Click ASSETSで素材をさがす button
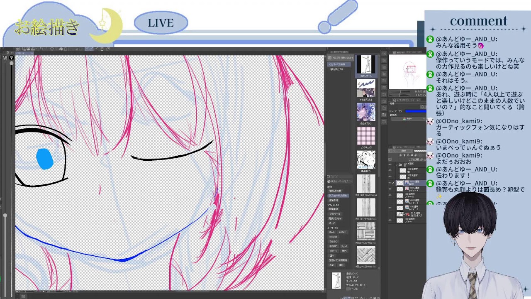The height and width of the screenshot is (299, 531). pos(340,58)
